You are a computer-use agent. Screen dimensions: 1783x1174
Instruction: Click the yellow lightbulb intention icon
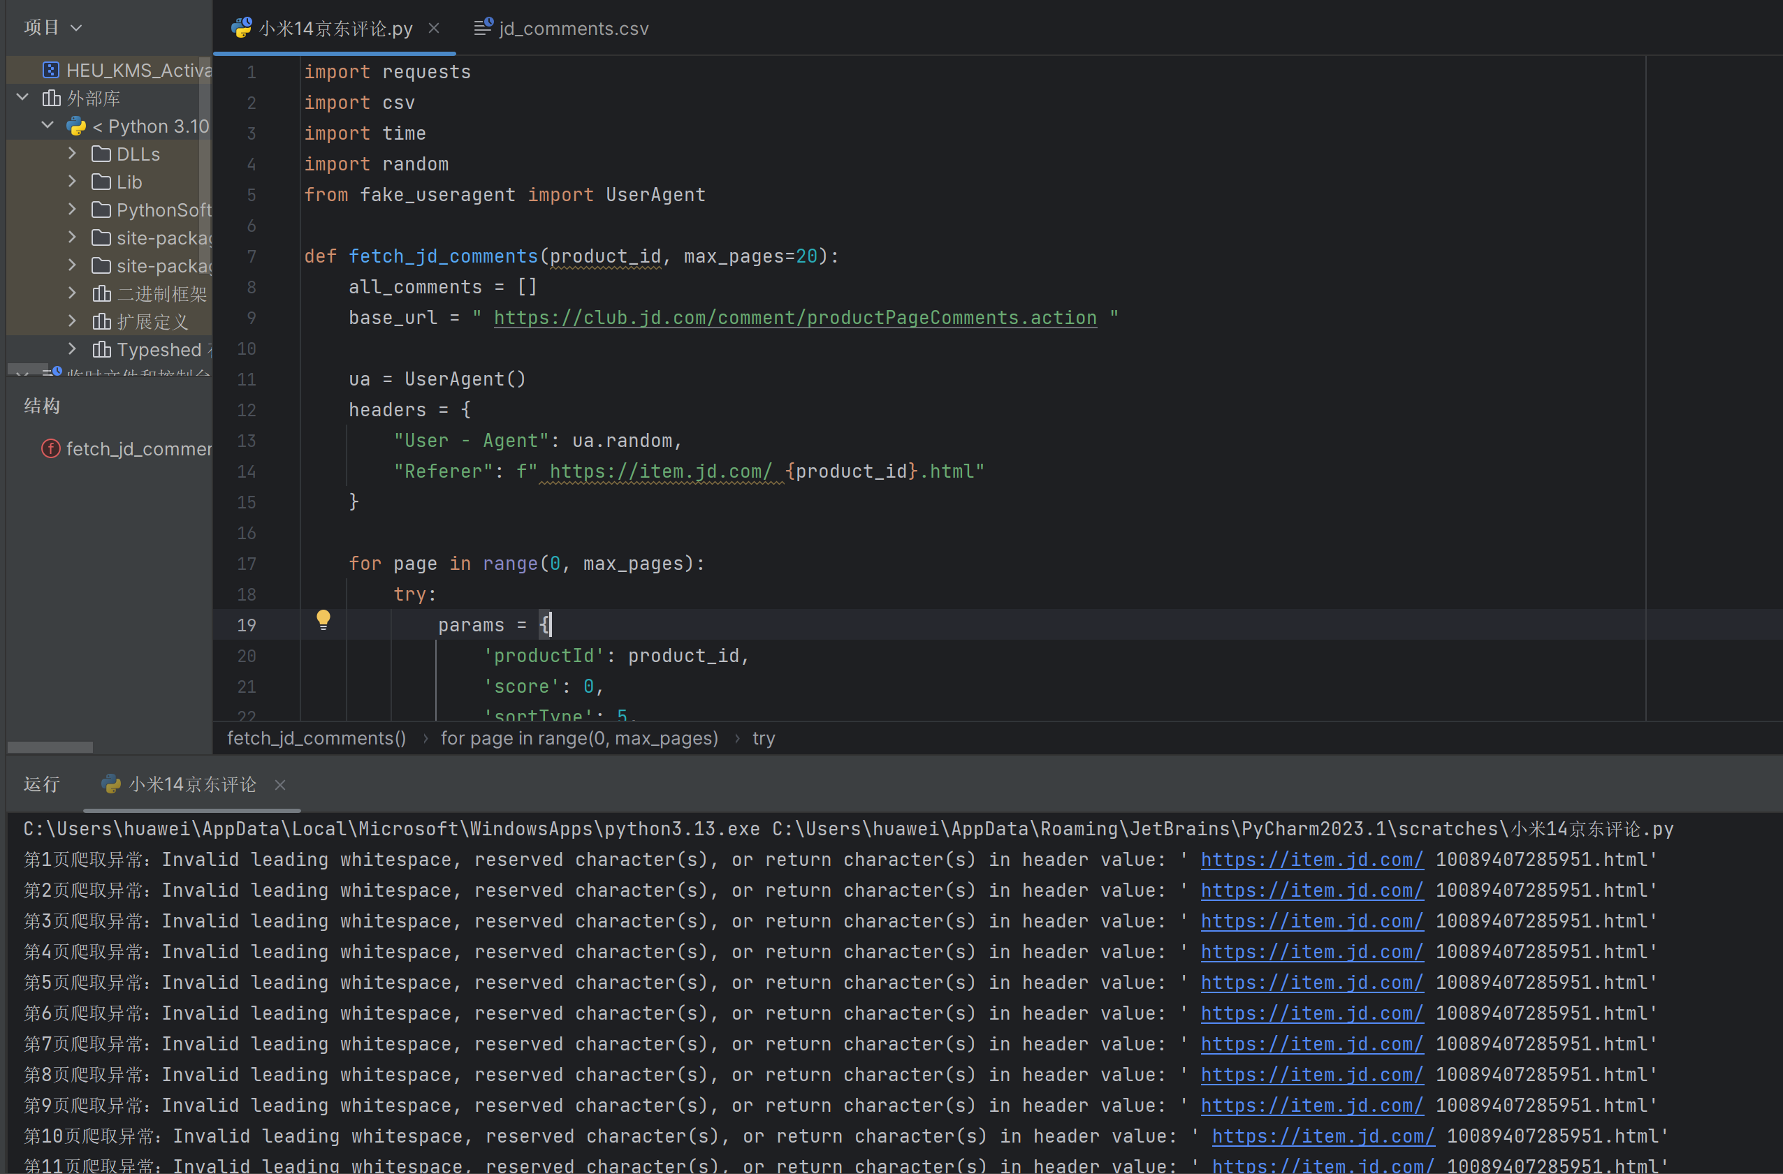tap(323, 619)
